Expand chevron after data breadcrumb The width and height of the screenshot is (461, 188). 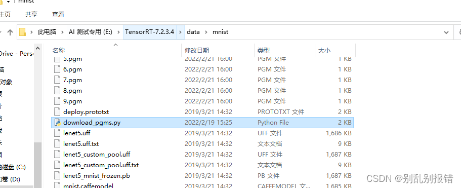(x=206, y=32)
